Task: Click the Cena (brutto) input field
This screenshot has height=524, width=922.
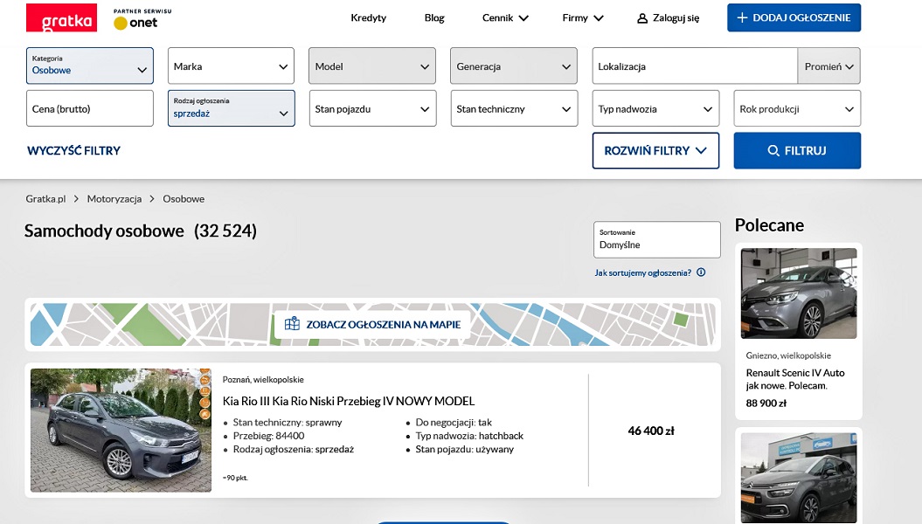Action: coord(90,108)
